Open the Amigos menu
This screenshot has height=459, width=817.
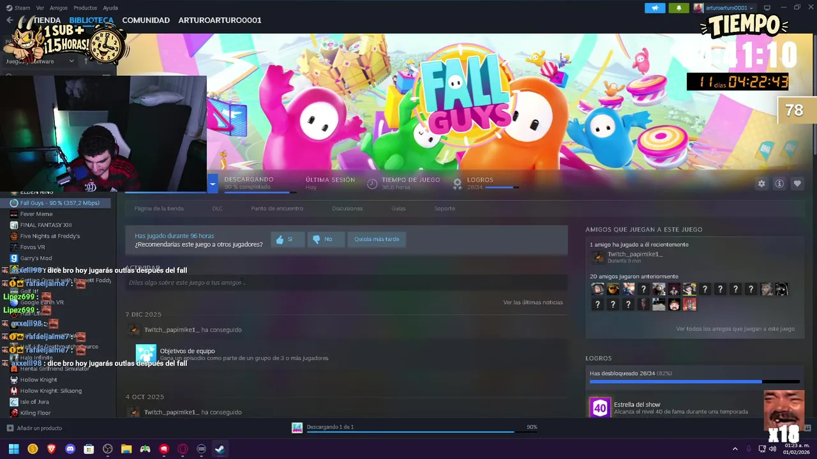59,8
